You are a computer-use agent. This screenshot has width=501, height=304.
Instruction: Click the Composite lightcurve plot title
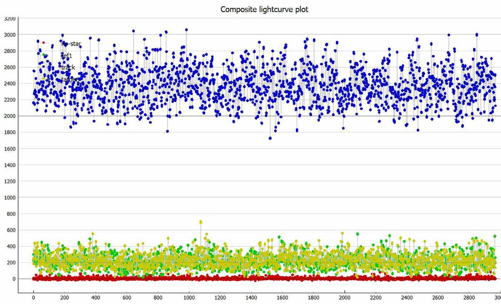pos(264,9)
